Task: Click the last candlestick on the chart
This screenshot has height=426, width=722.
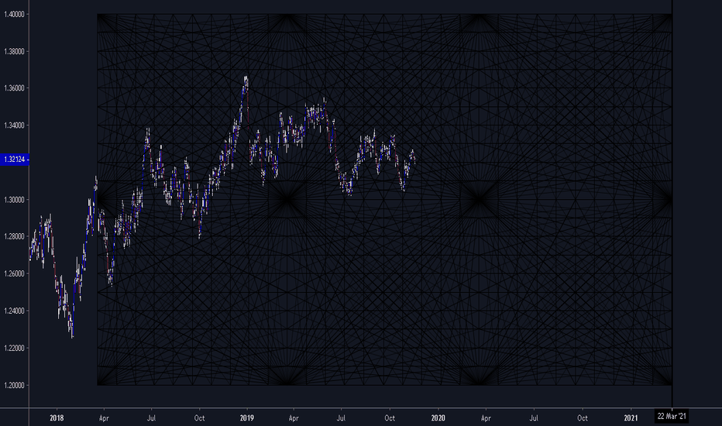Action: (x=414, y=158)
